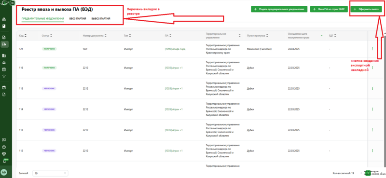Click the Маяоново (Гжехотки) checkpoint cell
The image size is (386, 178).
coord(259,49)
